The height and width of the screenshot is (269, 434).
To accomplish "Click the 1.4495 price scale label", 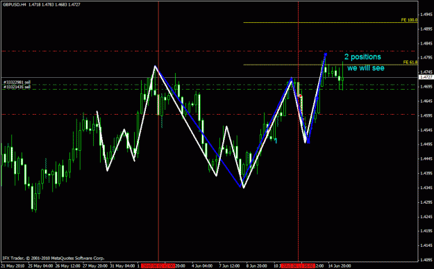I will [x=426, y=145].
